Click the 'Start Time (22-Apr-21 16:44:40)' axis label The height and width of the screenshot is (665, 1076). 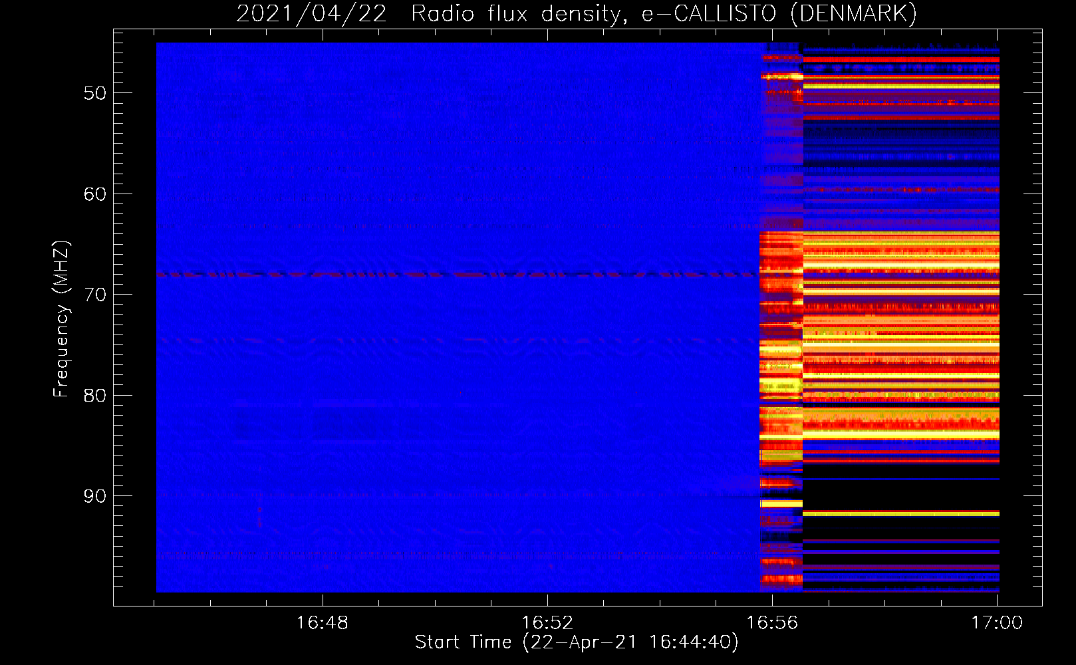pos(577,642)
